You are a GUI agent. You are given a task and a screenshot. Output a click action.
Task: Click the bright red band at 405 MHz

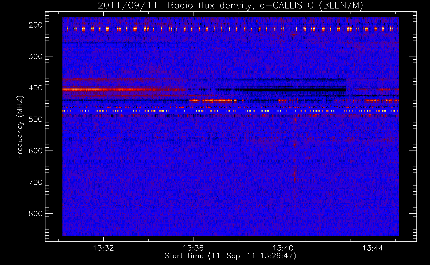click(x=124, y=90)
